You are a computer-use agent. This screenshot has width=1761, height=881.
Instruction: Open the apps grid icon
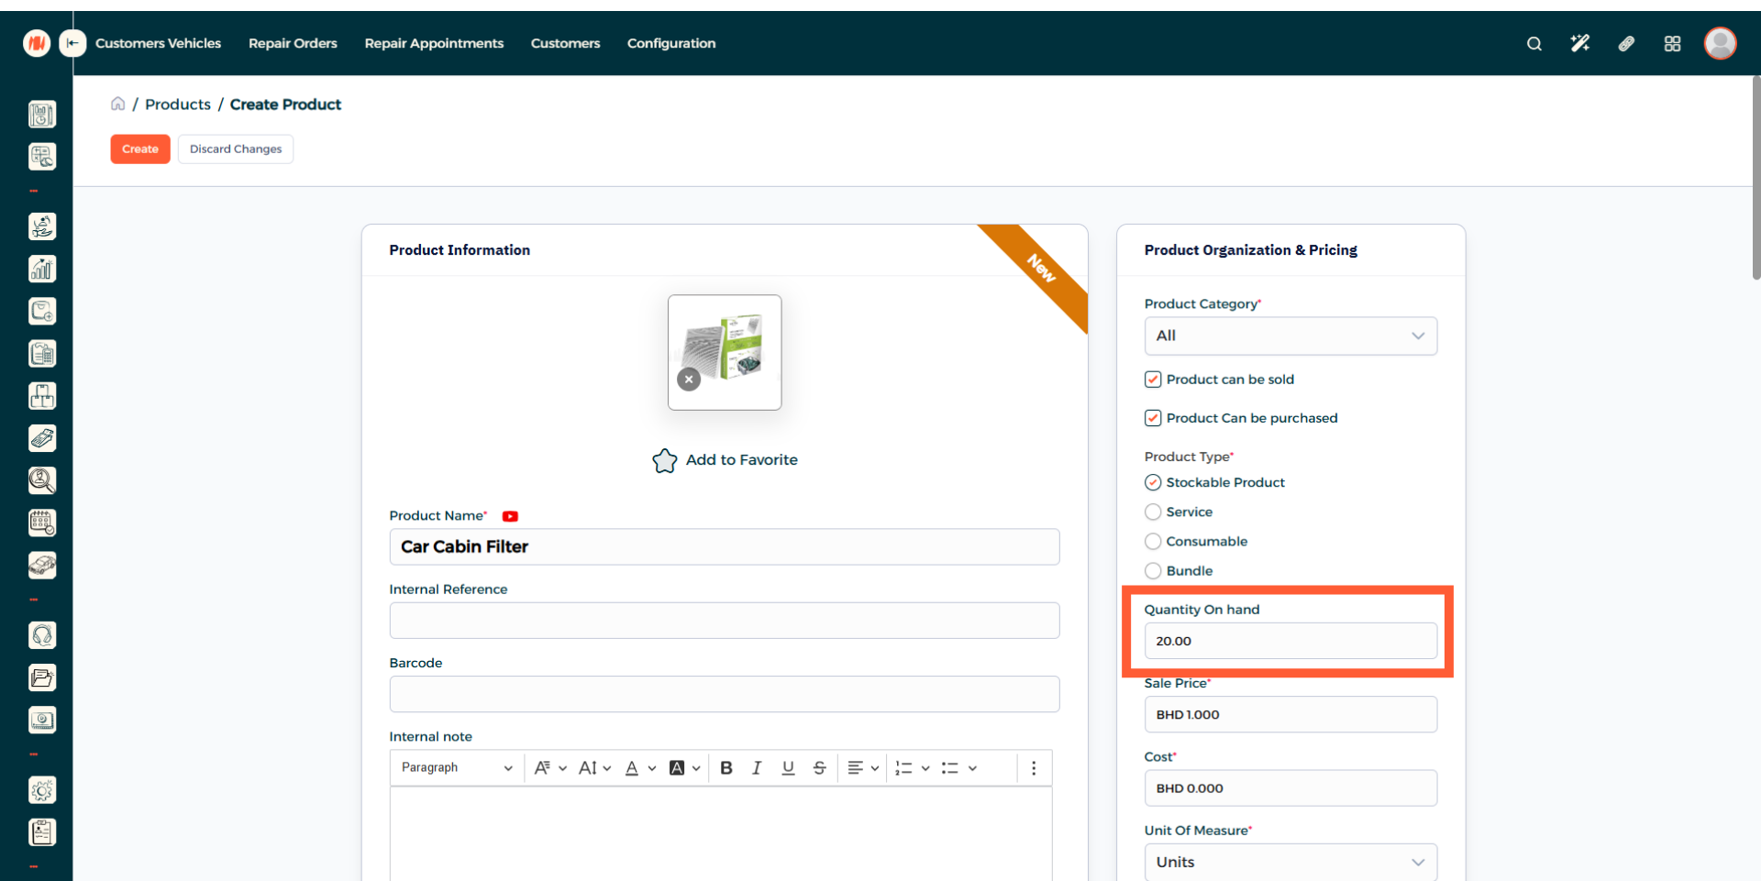coord(1672,44)
